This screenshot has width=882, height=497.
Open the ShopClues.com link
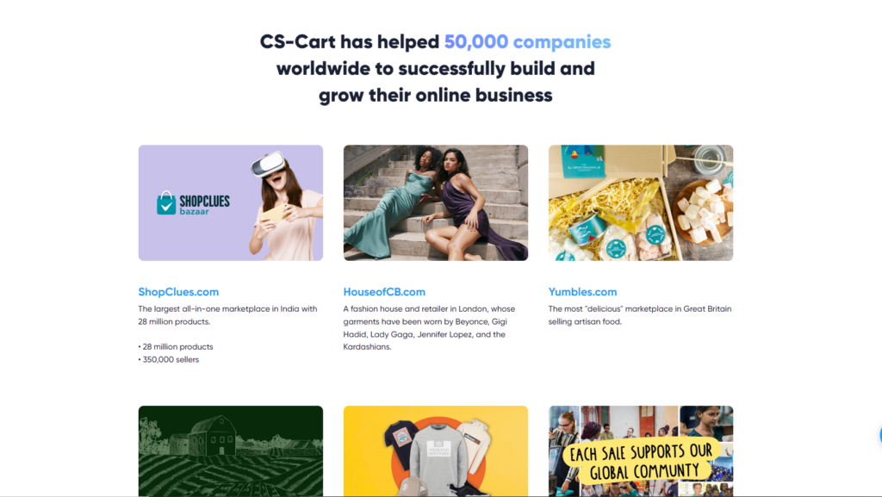178,292
